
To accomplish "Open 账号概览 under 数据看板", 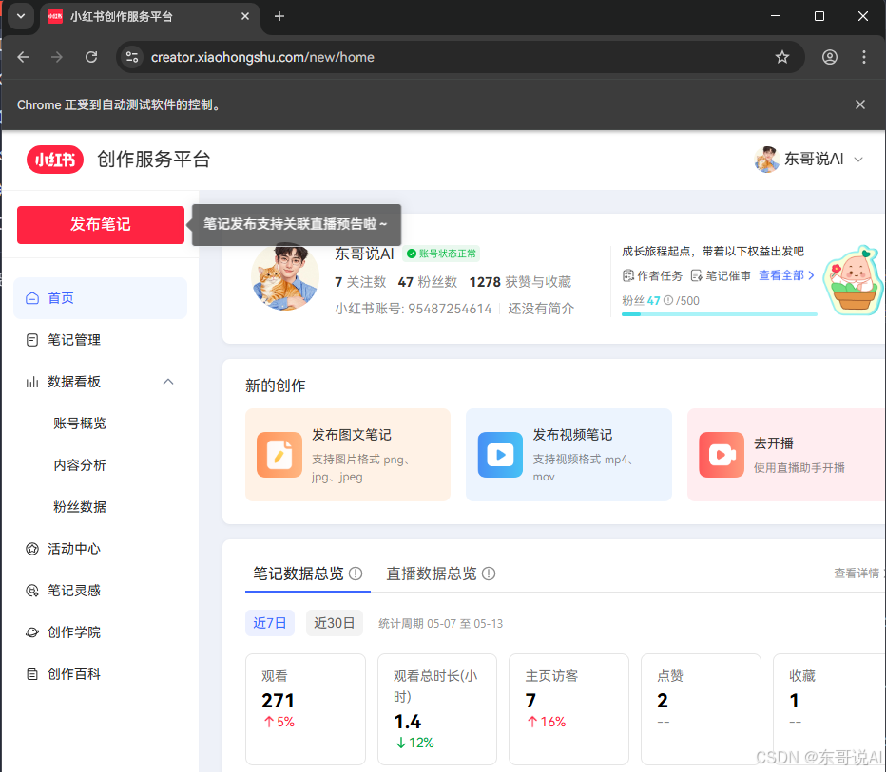I will 80,424.
